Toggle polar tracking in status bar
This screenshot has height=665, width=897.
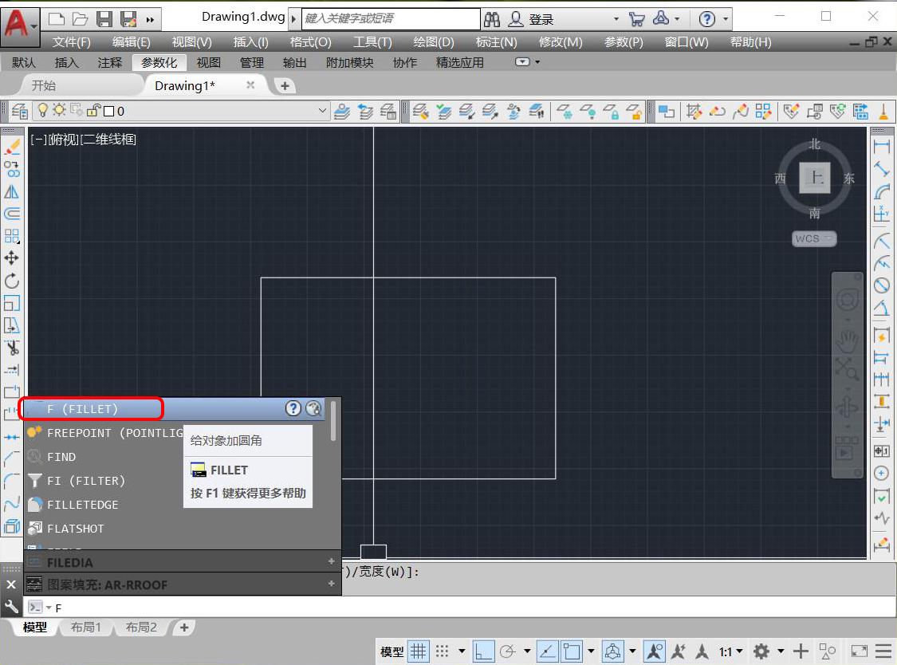coord(508,651)
